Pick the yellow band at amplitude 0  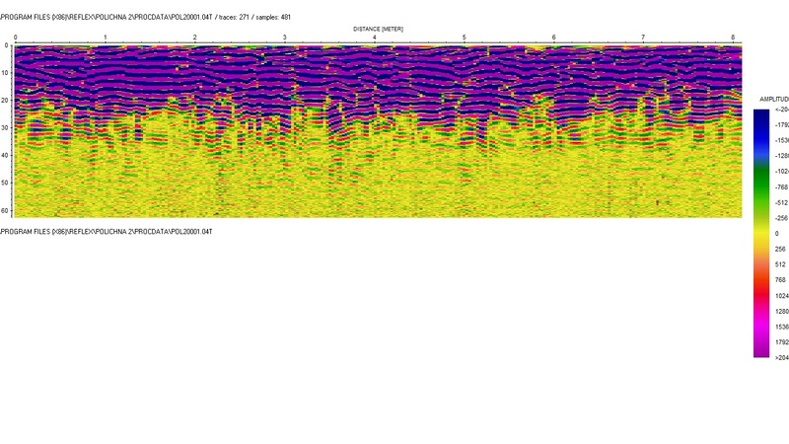coord(761,233)
